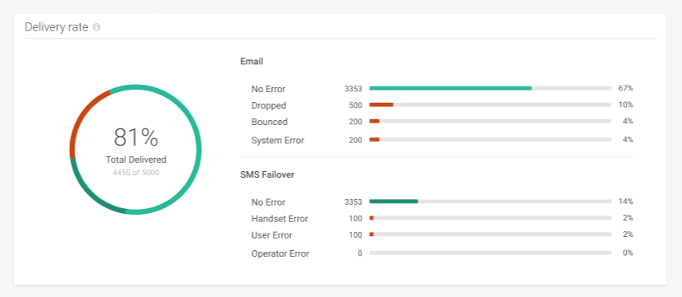
Task: Select the Delivery rate panel title
Action: (57, 27)
